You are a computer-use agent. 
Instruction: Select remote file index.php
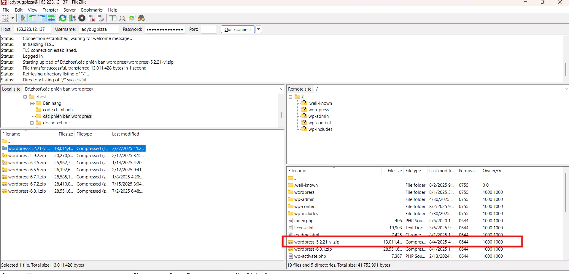(x=396, y=221)
